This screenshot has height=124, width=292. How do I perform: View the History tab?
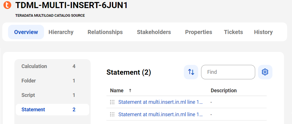pos(263,32)
